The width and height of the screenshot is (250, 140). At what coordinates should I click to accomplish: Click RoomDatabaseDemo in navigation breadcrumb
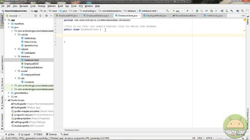pyautogui.click(x=16, y=11)
